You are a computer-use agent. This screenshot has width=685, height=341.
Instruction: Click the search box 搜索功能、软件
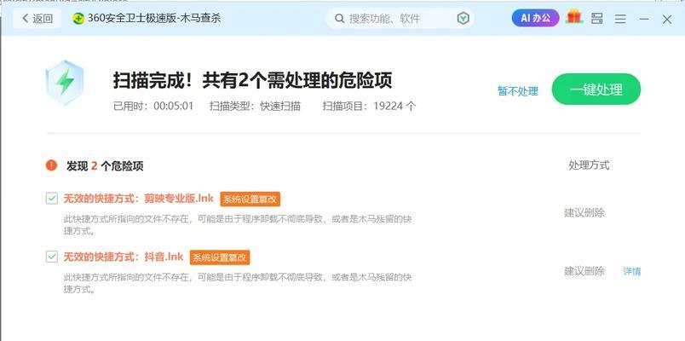[x=400, y=19]
